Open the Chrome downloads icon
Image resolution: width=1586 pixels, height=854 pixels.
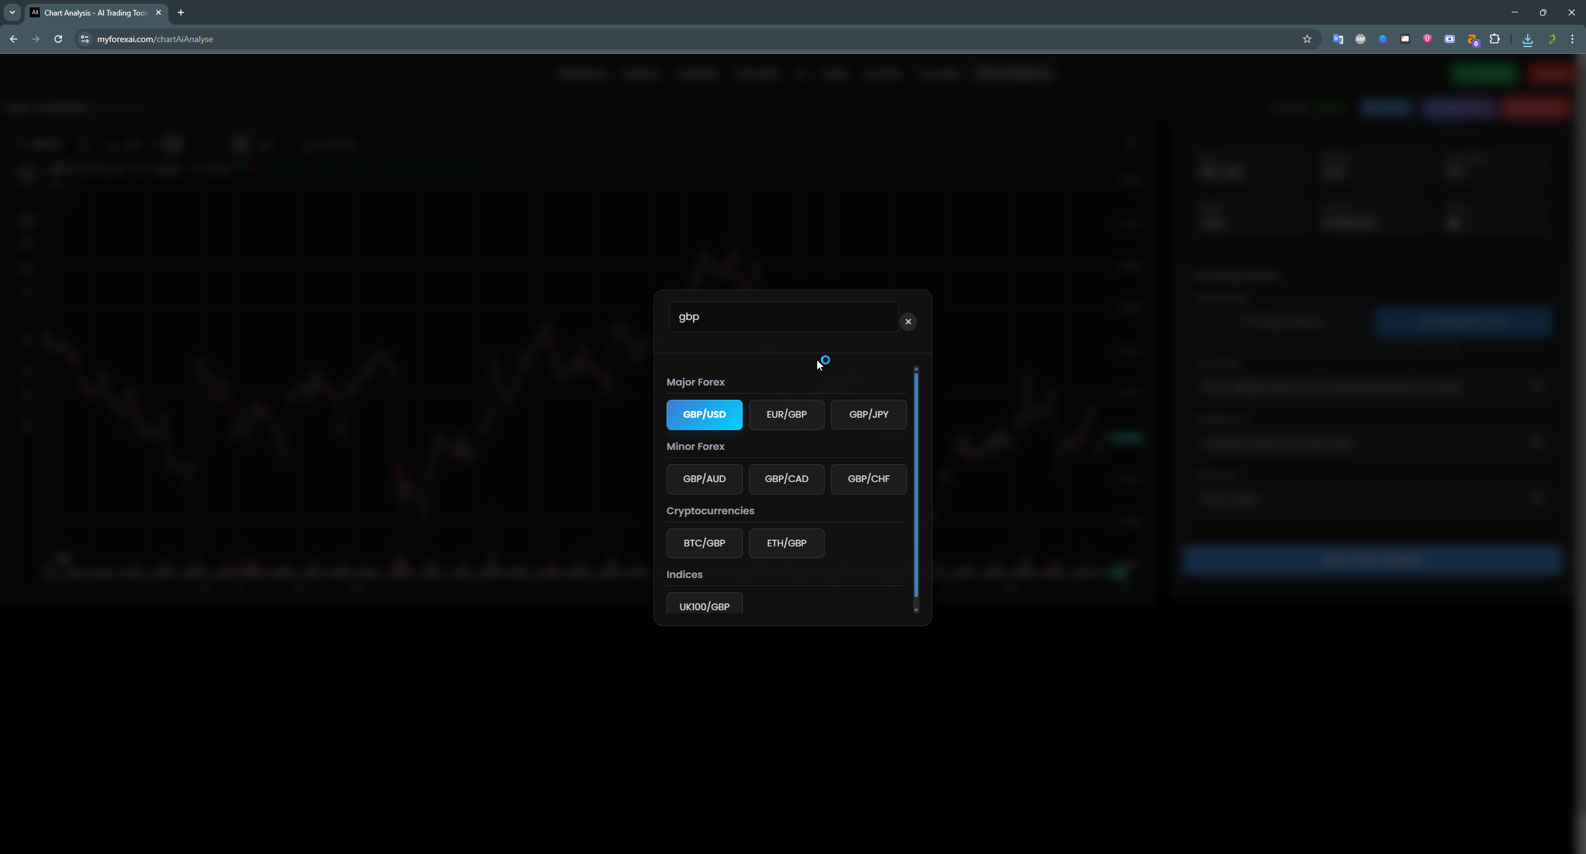[1528, 40]
